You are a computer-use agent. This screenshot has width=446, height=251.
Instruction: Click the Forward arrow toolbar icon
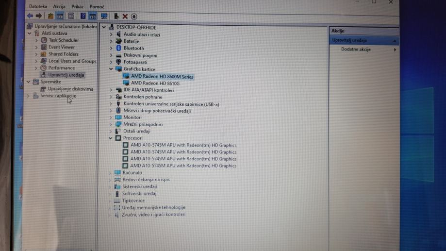[39, 16]
